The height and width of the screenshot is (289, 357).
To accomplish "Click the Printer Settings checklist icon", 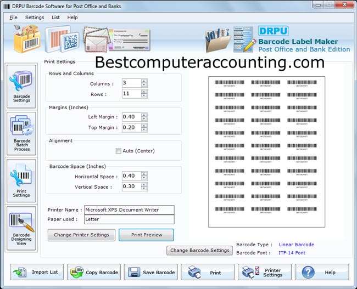I will pos(251,272).
